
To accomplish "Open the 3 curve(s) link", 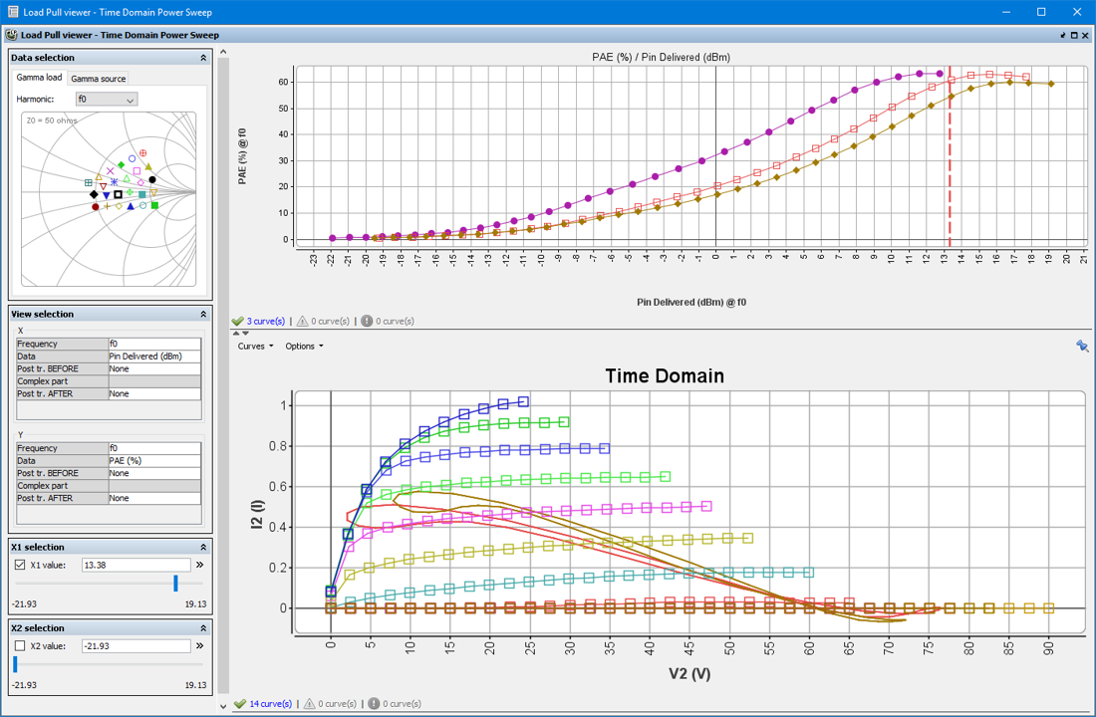I will [266, 322].
